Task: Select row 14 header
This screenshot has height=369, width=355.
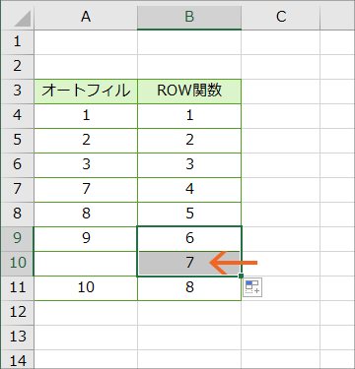Action: click(x=17, y=359)
